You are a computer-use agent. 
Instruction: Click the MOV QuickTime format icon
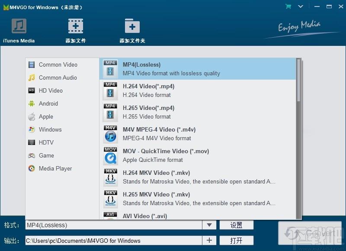(110, 155)
